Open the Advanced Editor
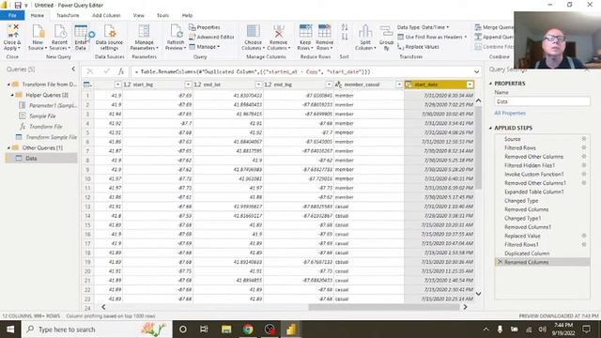 click(x=211, y=37)
